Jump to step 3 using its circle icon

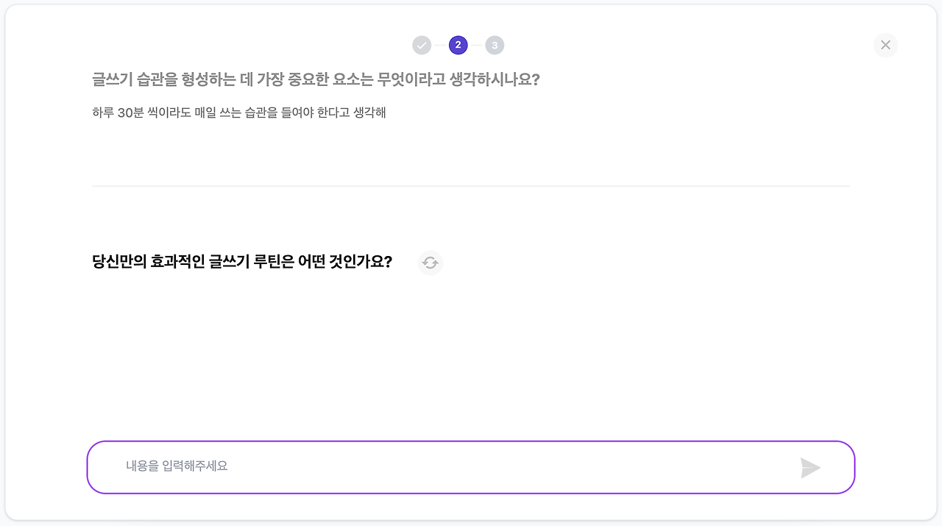[x=495, y=45]
